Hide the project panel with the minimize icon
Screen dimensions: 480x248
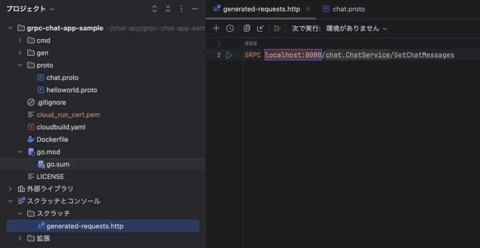tap(195, 9)
